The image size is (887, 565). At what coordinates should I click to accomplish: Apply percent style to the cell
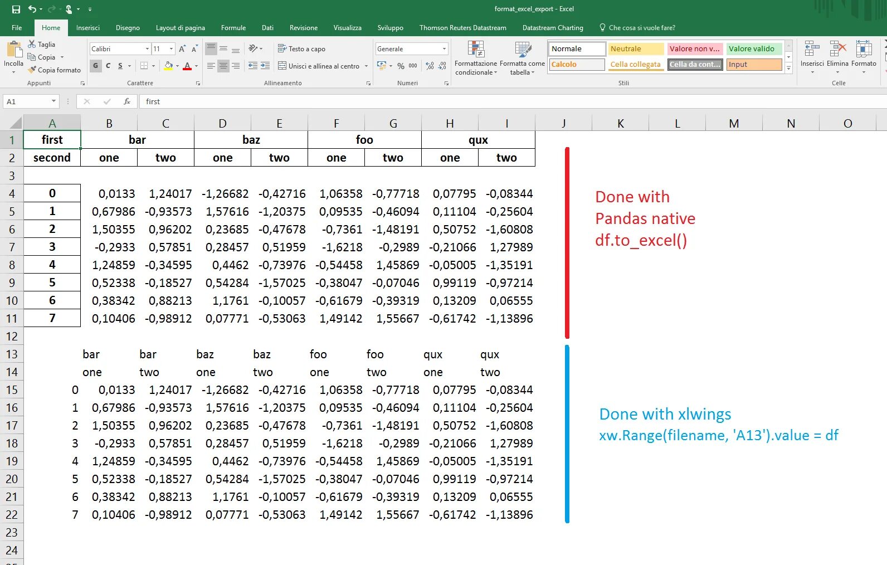(401, 66)
